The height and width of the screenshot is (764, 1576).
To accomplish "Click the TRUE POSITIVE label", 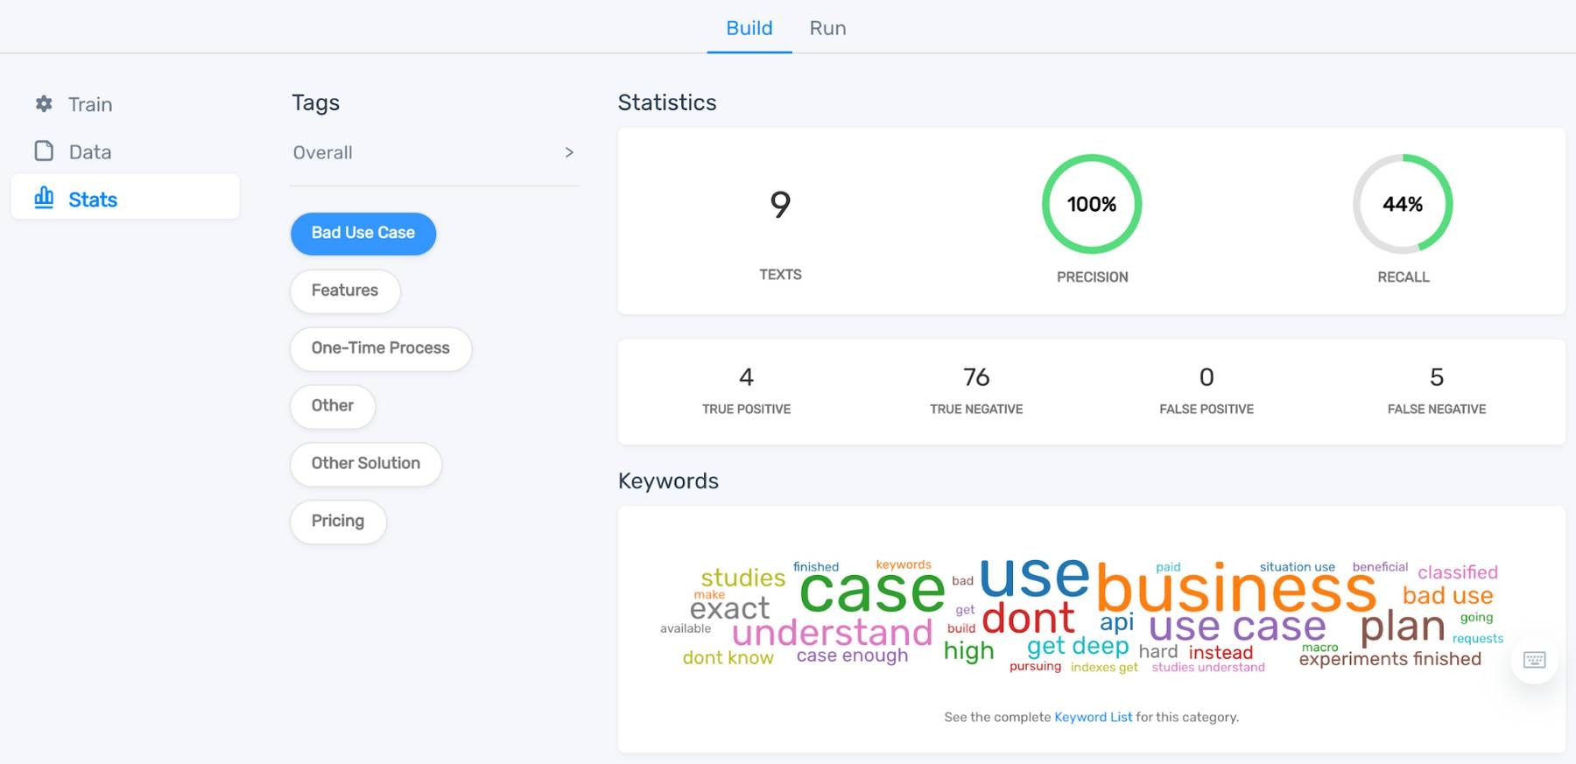I will [746, 410].
